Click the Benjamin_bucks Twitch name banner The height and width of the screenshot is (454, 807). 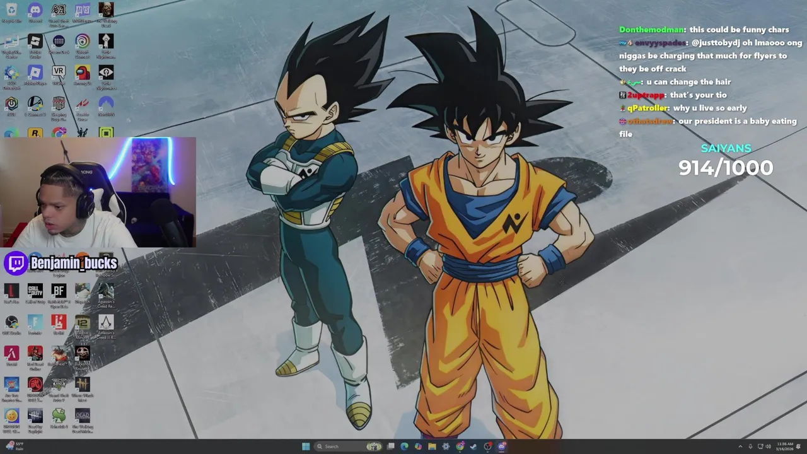[62, 263]
